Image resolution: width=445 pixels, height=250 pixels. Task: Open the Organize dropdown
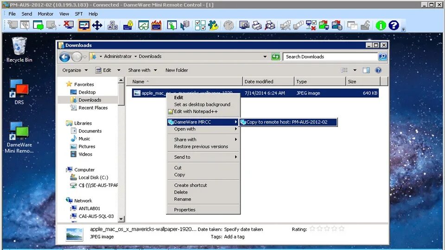(x=75, y=70)
